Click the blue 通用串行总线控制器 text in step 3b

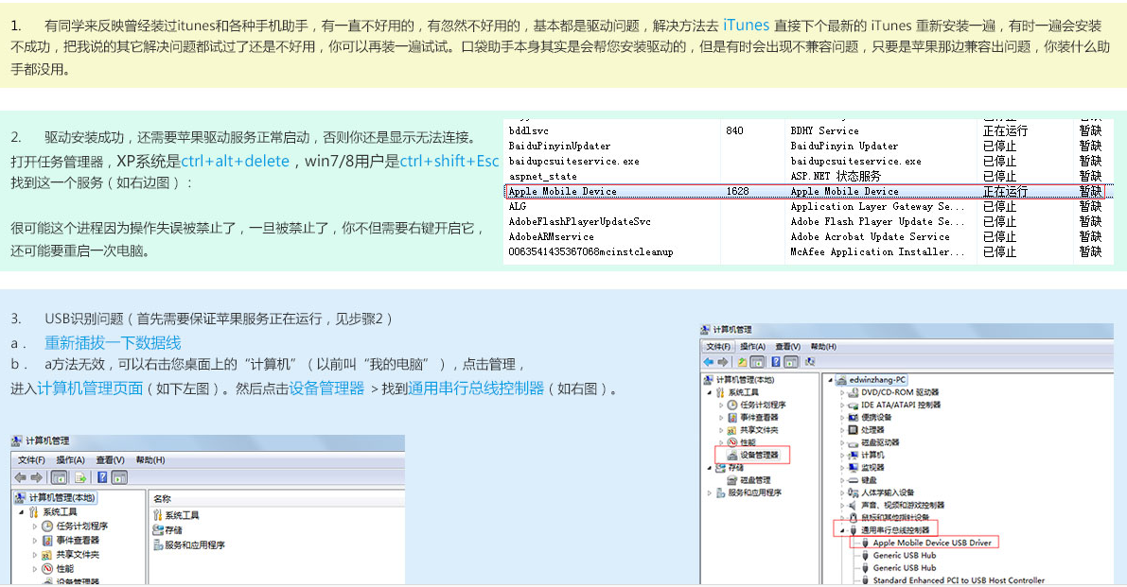[x=476, y=388]
